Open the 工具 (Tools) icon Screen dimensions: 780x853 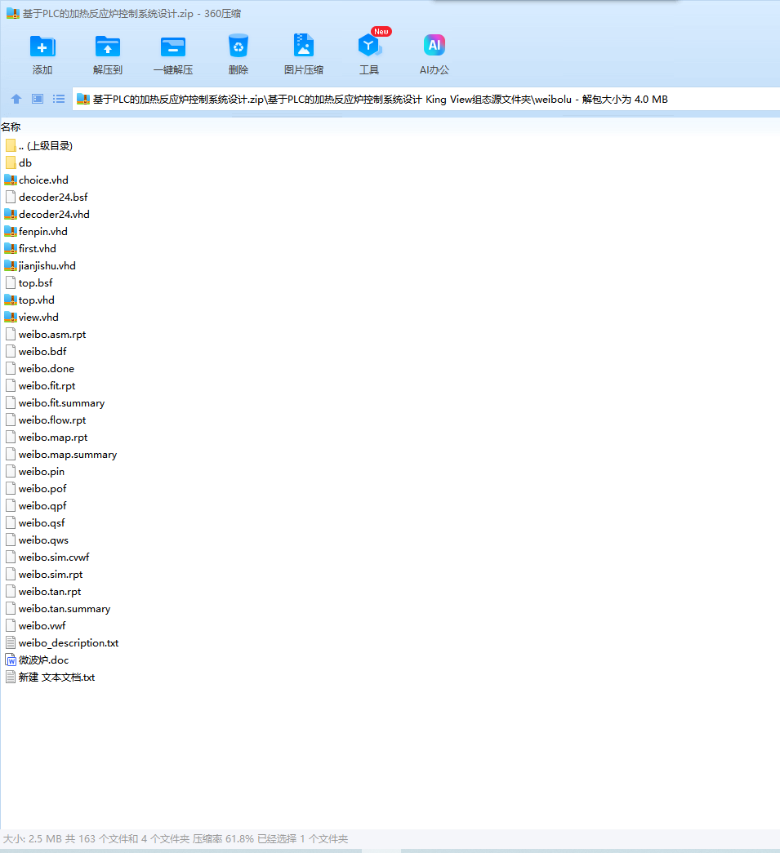pyautogui.click(x=369, y=45)
